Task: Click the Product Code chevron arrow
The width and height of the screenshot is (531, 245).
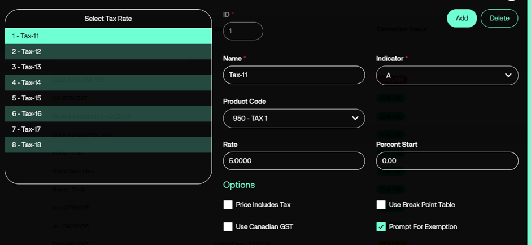Action: point(355,118)
